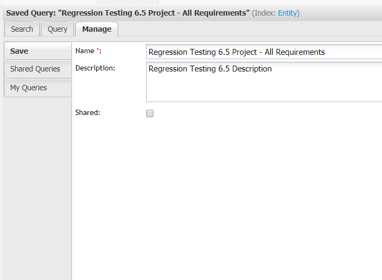
Task: Open the Query tab
Action: click(x=57, y=29)
